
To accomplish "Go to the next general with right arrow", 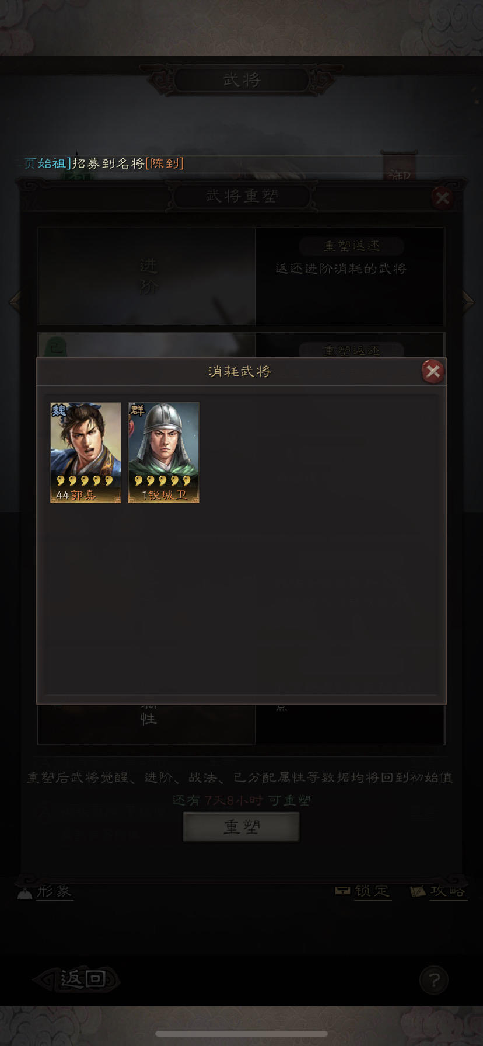I will pyautogui.click(x=468, y=301).
